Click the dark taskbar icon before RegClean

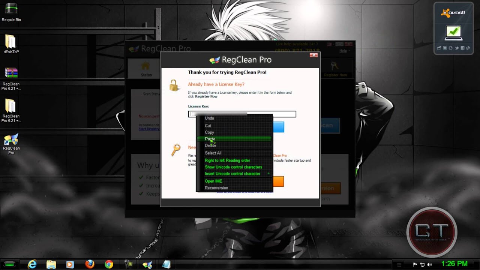pyautogui.click(x=128, y=264)
